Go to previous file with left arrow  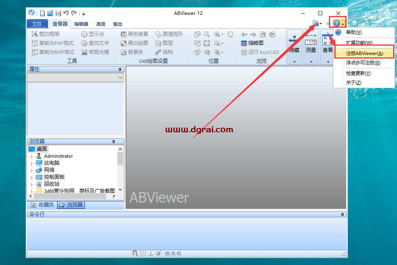[x=244, y=34]
